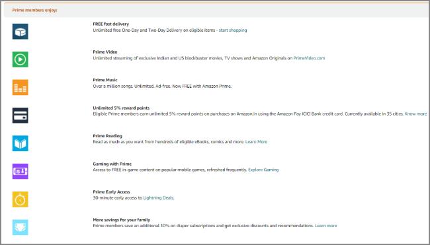
Task: Click the More savings for your family heading
Action: click(122, 220)
